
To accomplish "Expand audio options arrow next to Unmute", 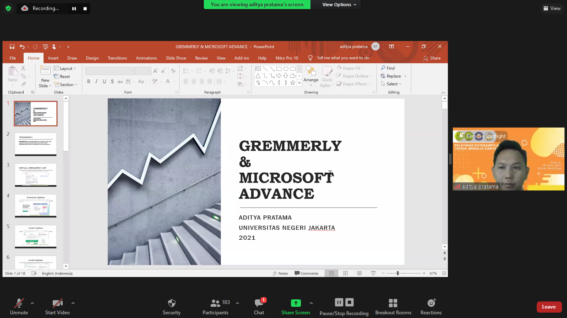I will point(32,303).
